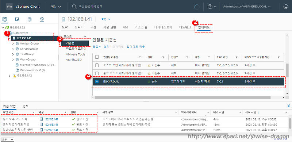
Task: Open the Hosts and Clusters inventory icon
Action: [5, 19]
